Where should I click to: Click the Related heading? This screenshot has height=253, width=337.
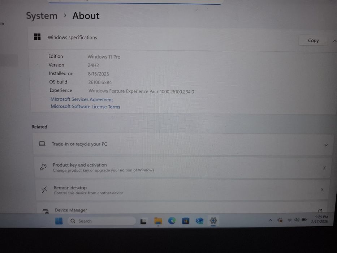tap(39, 127)
